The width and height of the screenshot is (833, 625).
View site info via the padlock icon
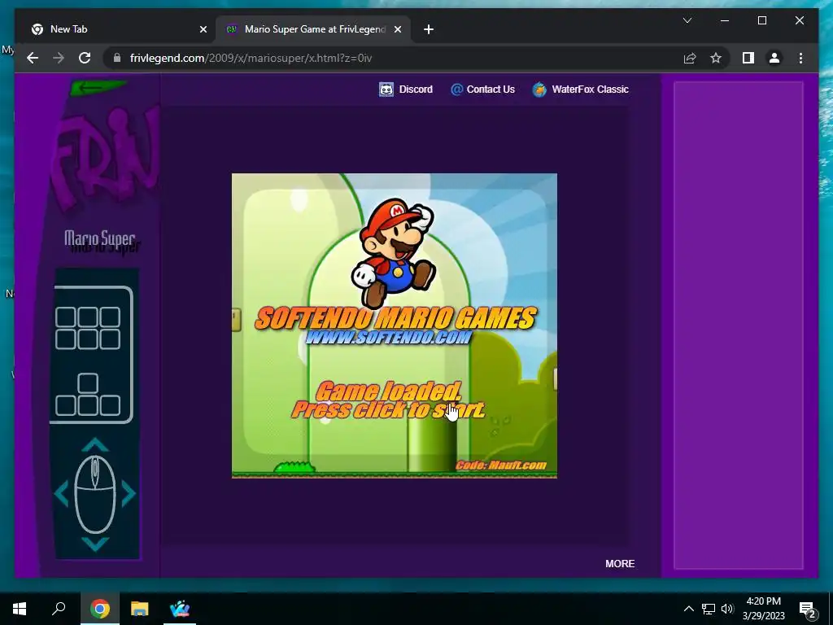coord(117,58)
